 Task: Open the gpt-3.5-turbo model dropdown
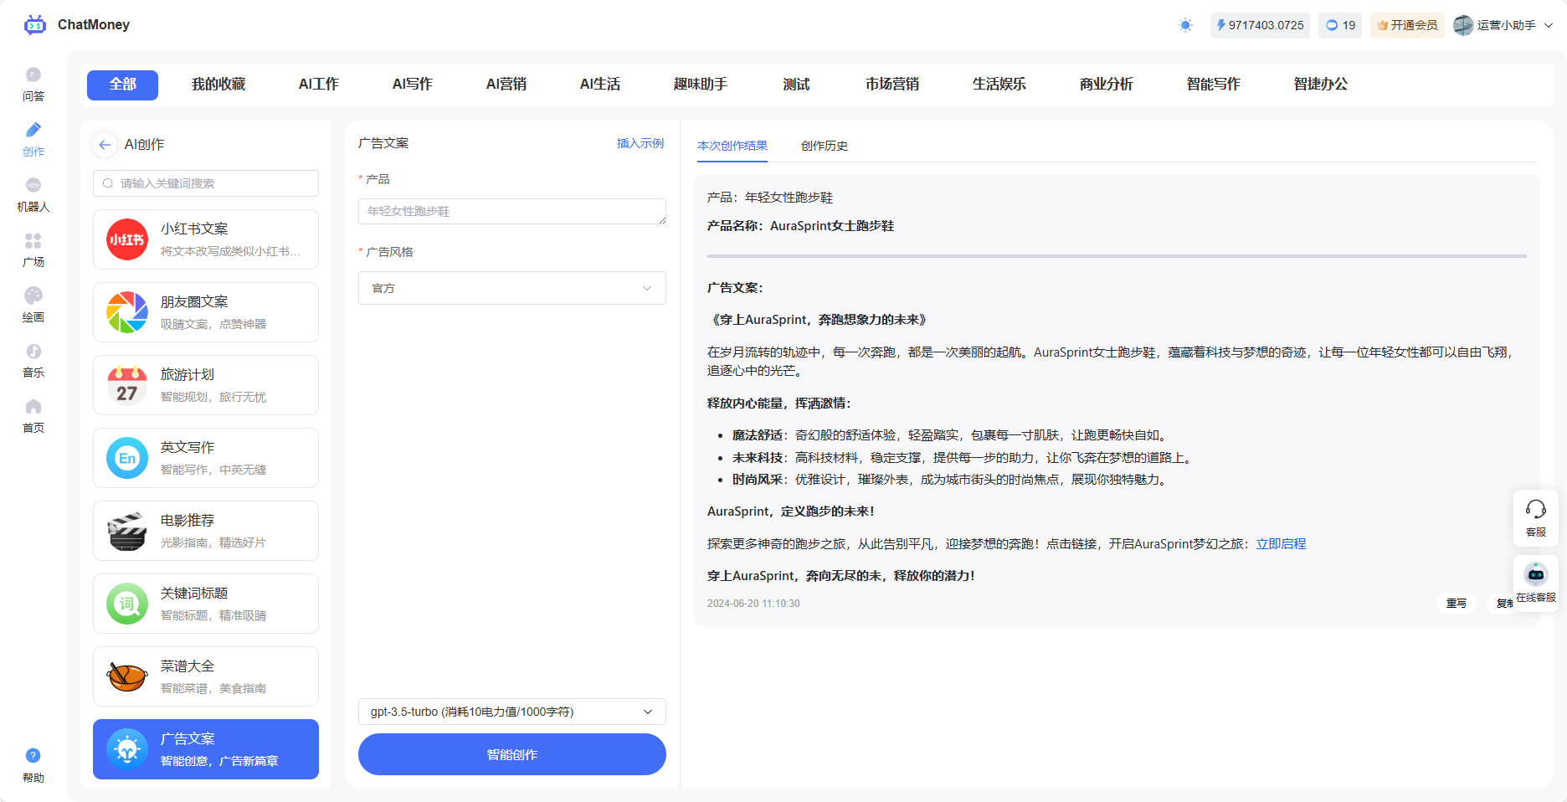(x=512, y=712)
